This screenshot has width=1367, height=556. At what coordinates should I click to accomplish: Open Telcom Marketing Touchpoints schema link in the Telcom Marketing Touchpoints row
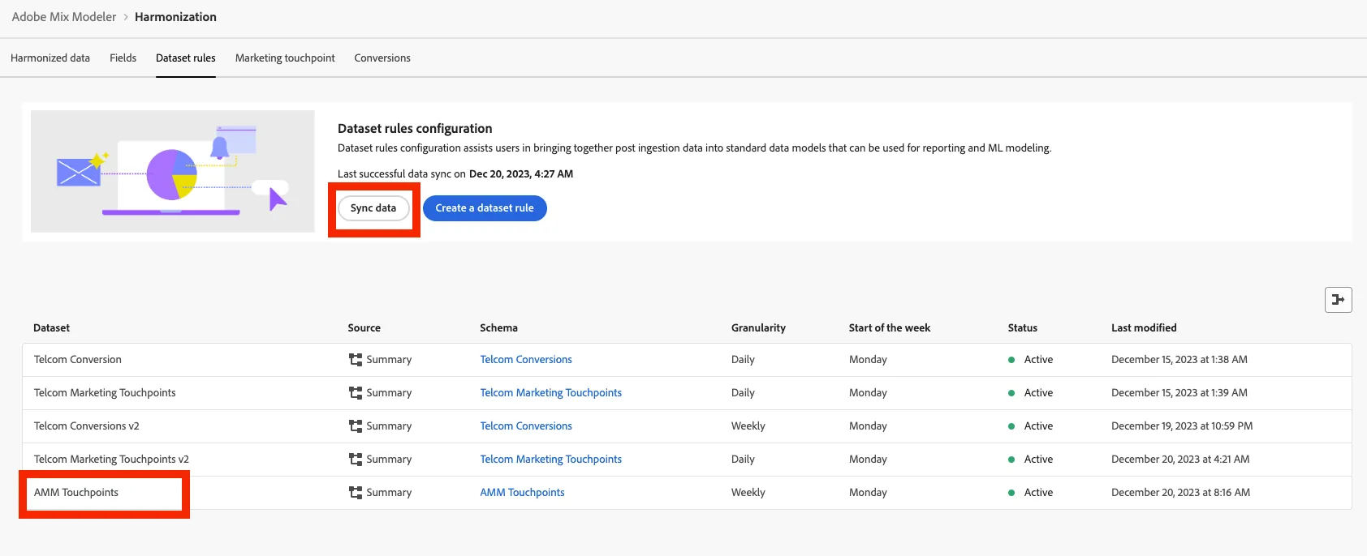[x=550, y=393]
